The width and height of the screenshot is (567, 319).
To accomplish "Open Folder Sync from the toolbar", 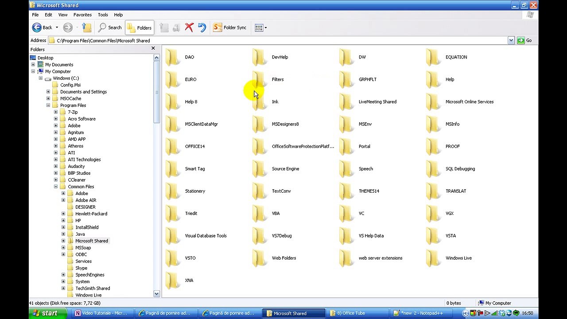I will click(230, 27).
